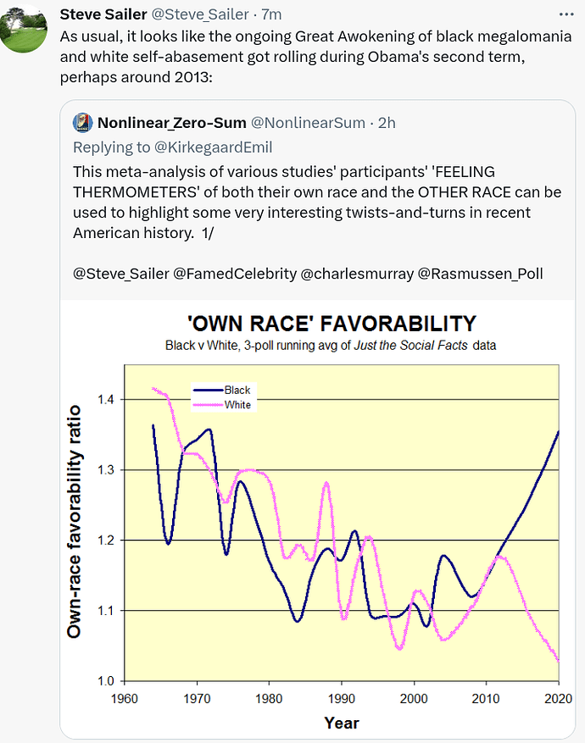Image resolution: width=585 pixels, height=743 pixels.
Task: Open the 7m tweet timestamp
Action: [271, 14]
